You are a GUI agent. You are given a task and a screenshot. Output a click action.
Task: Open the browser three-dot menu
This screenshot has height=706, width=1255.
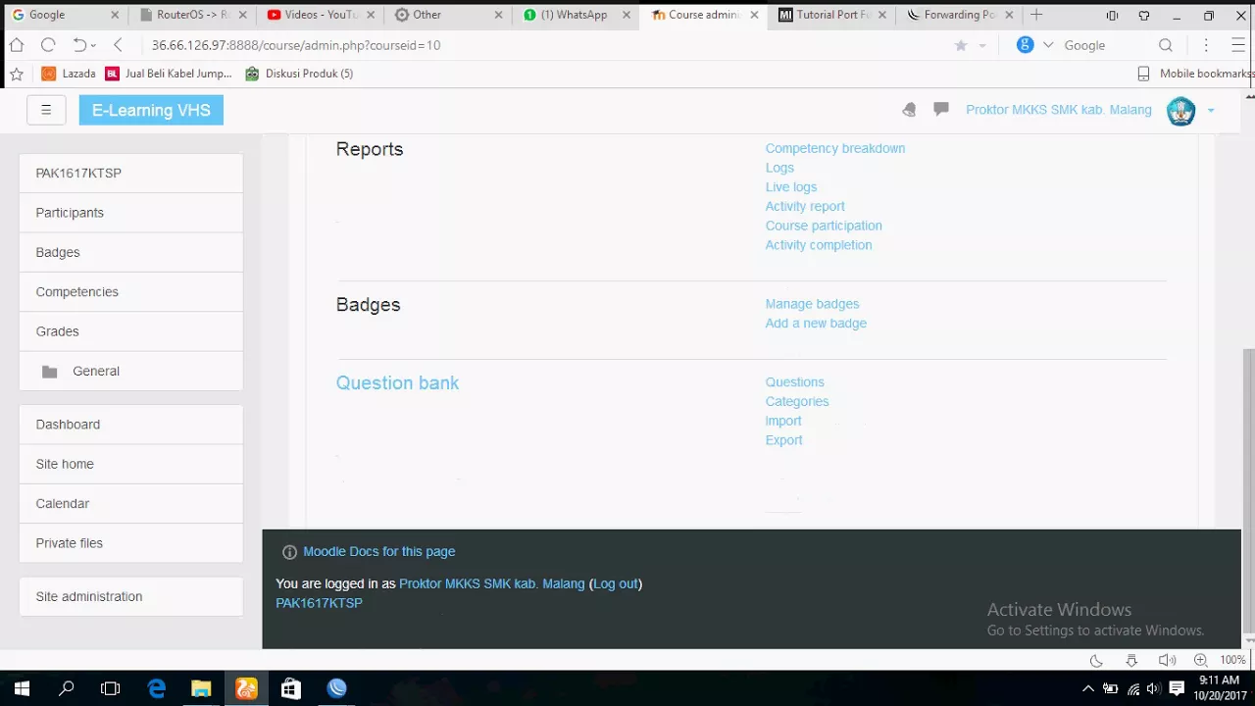point(1207,45)
